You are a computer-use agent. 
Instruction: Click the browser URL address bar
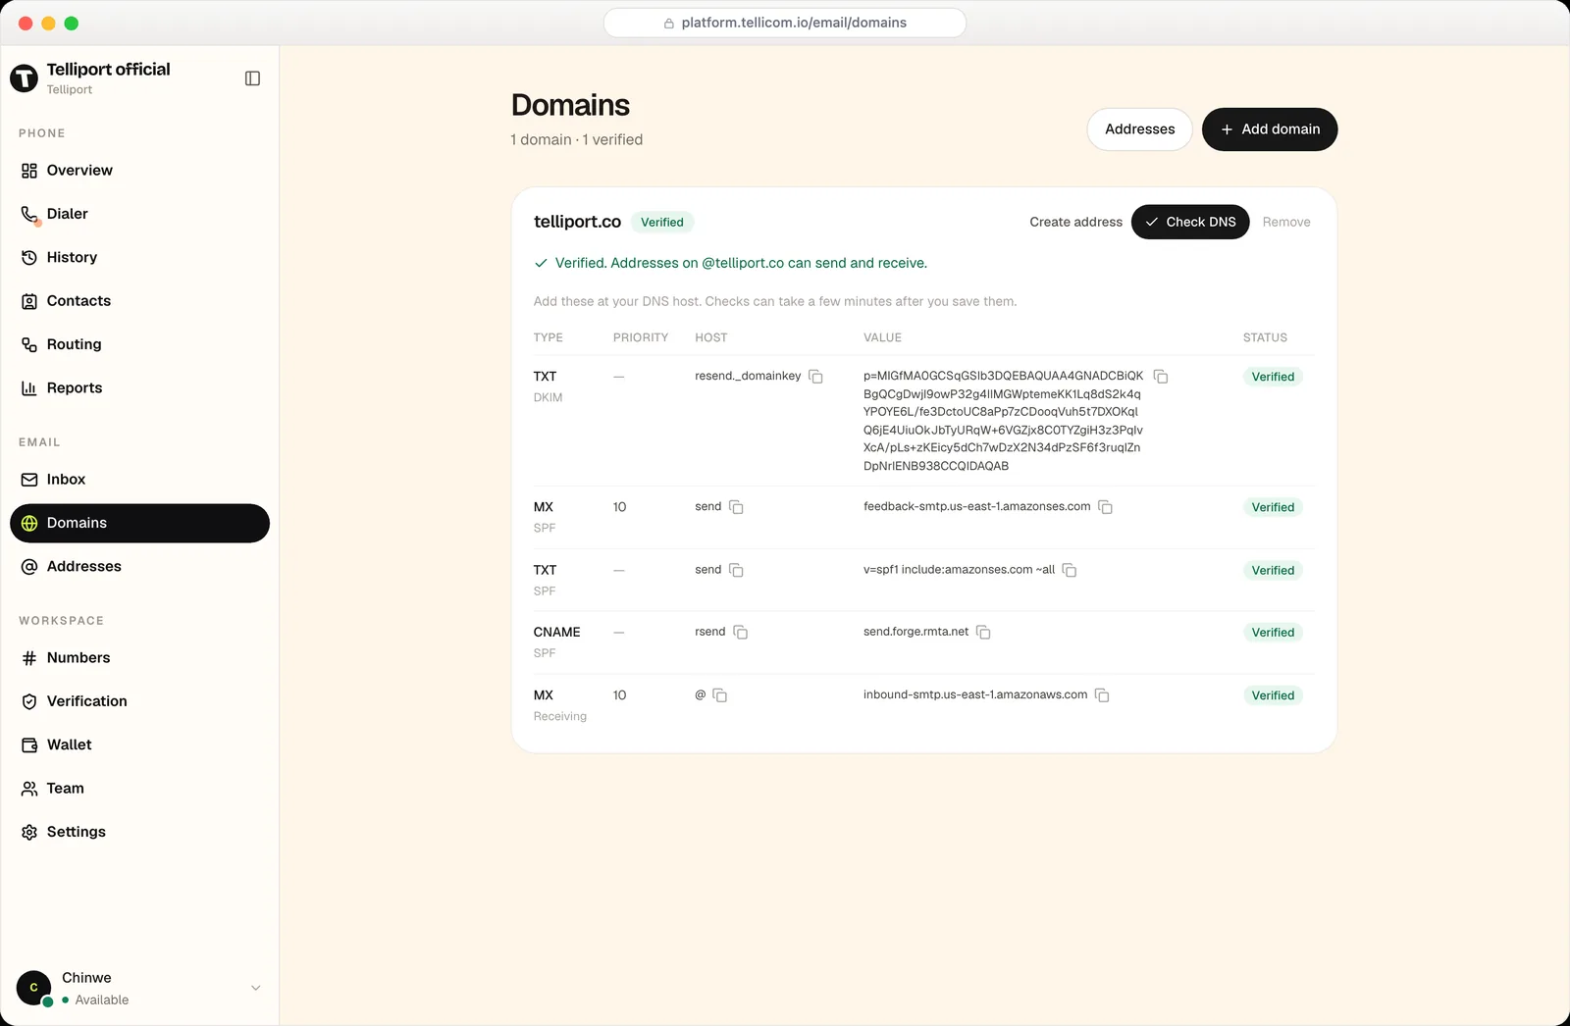point(785,23)
